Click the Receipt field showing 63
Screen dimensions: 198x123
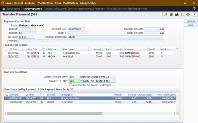[27, 33]
